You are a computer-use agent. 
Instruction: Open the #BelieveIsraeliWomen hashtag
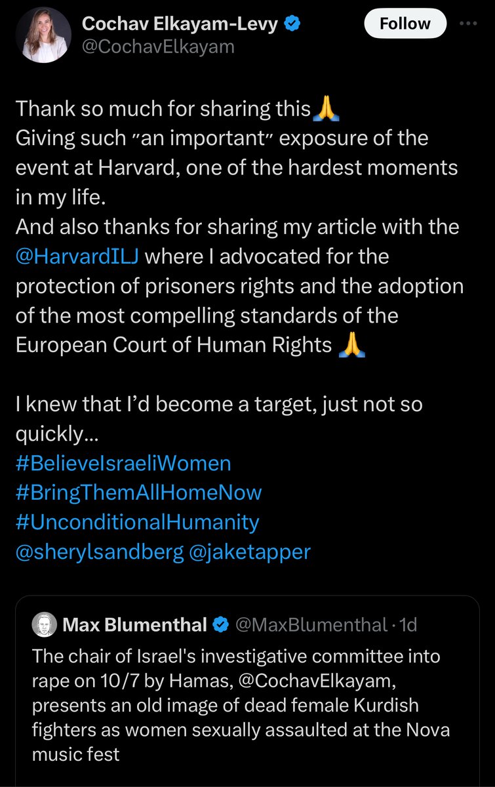point(123,463)
